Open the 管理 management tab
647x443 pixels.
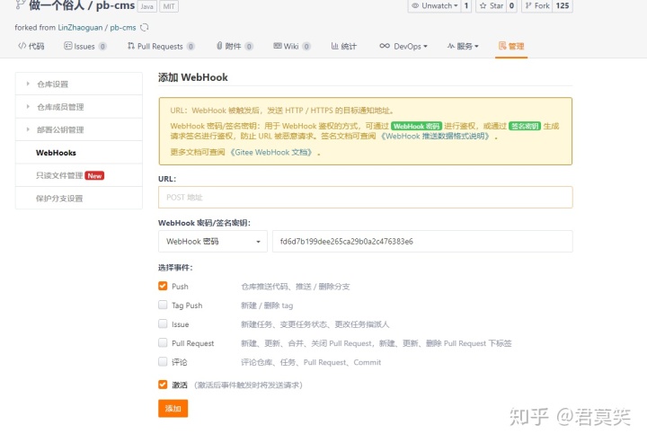(511, 46)
